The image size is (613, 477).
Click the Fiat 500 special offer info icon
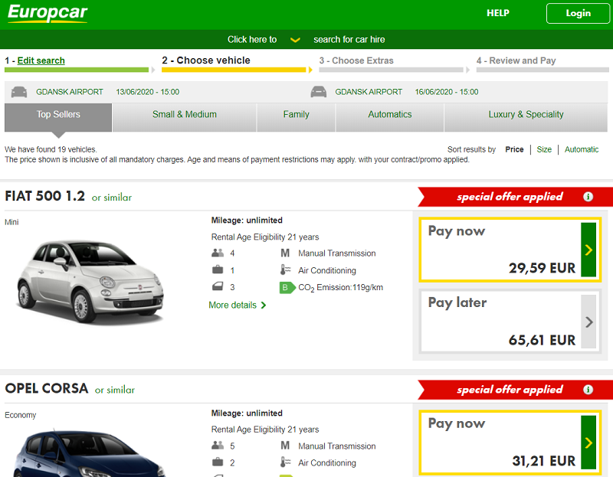point(588,197)
